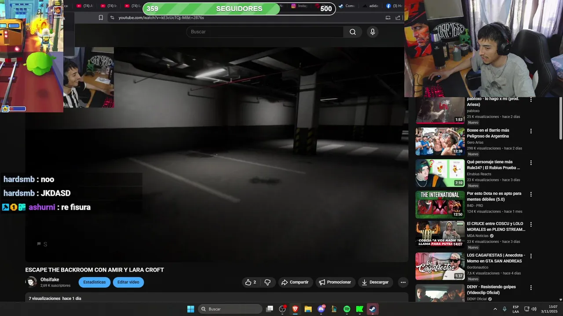
Task: Activate YouTube voice search microphone
Action: click(x=373, y=32)
